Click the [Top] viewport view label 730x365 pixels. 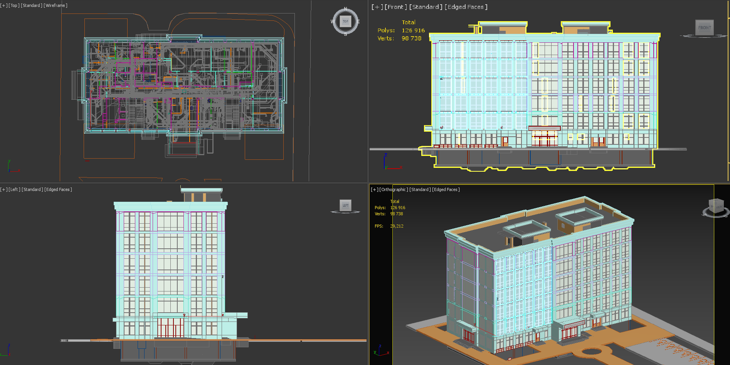coord(14,5)
